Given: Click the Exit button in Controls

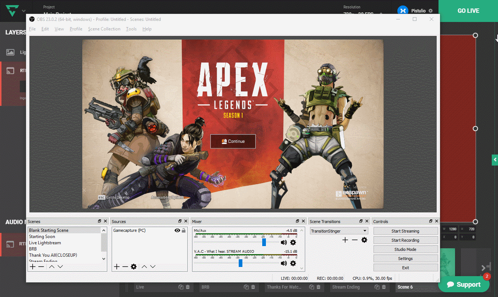Looking at the screenshot, I should 405,268.
